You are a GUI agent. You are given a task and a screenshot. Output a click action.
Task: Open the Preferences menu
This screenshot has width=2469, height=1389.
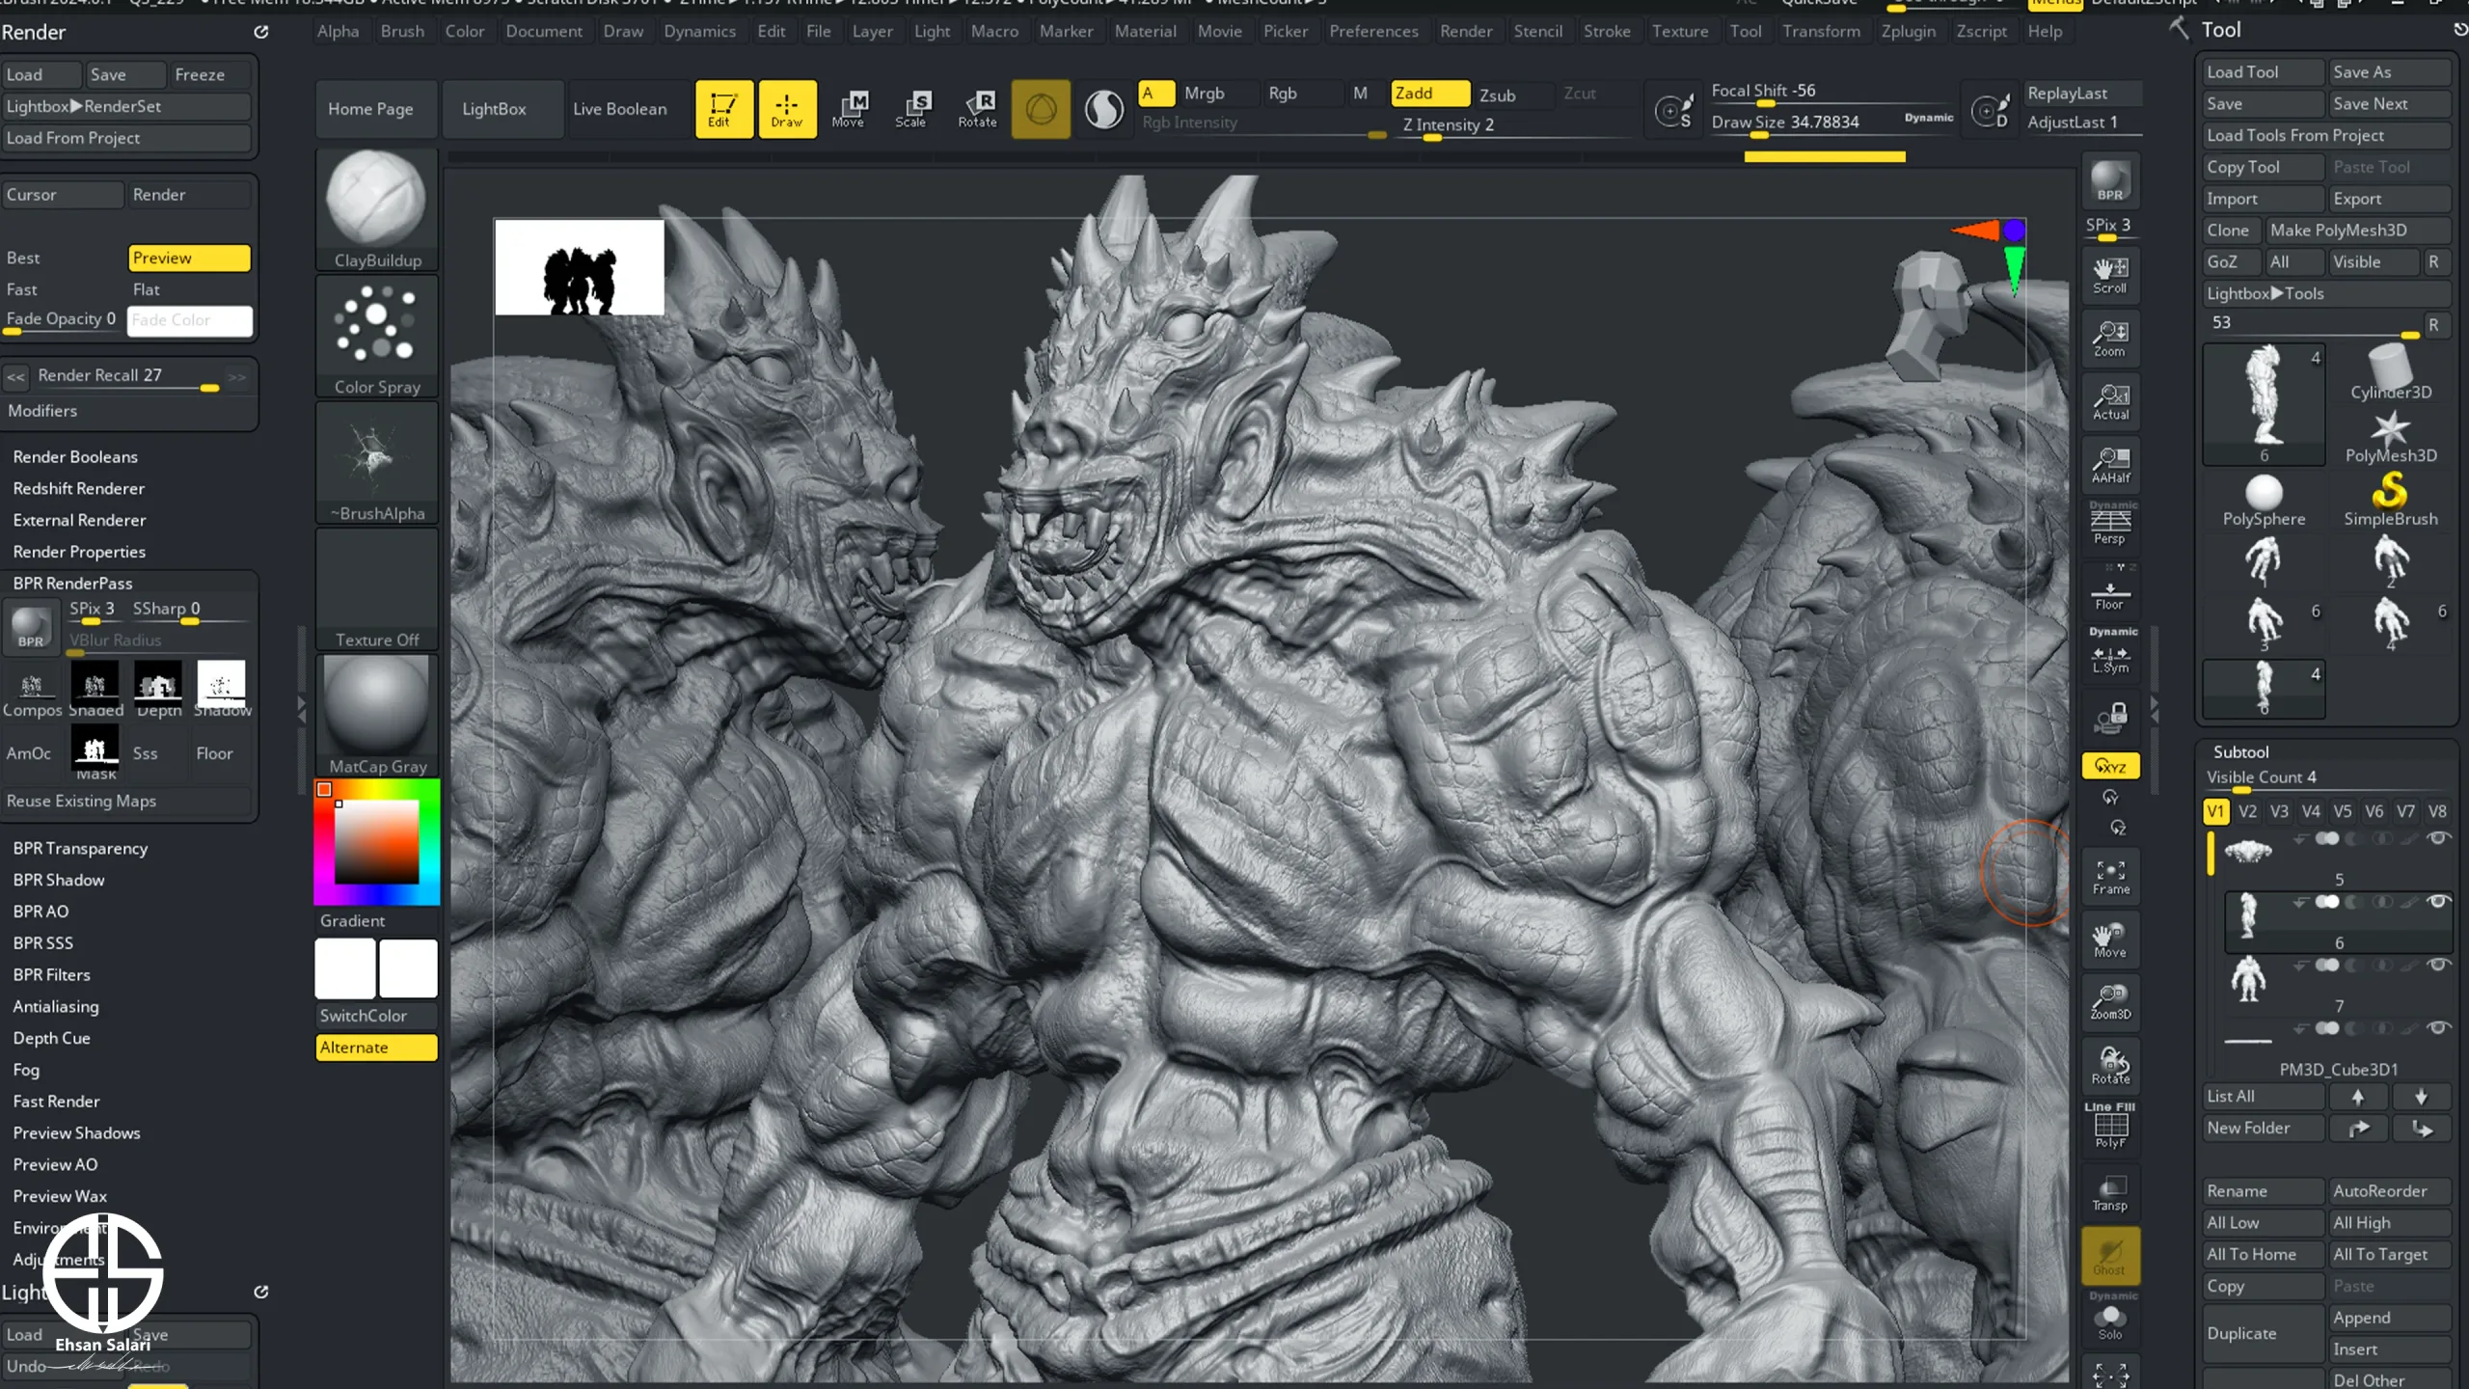(x=1373, y=31)
